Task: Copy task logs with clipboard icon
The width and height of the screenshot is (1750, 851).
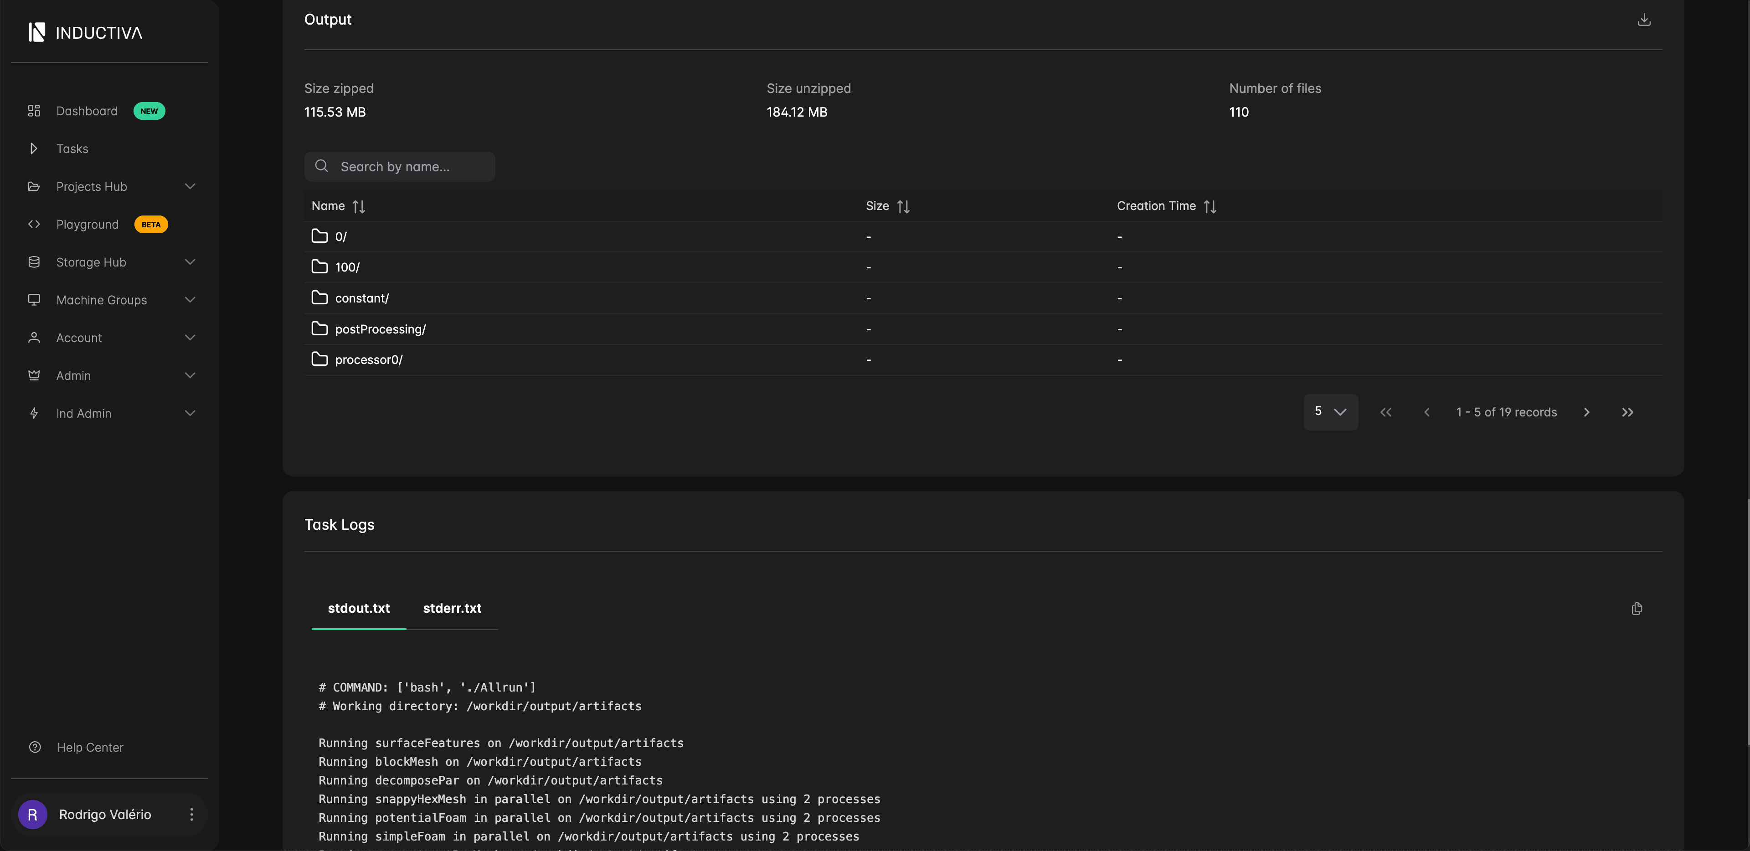Action: [x=1637, y=609]
